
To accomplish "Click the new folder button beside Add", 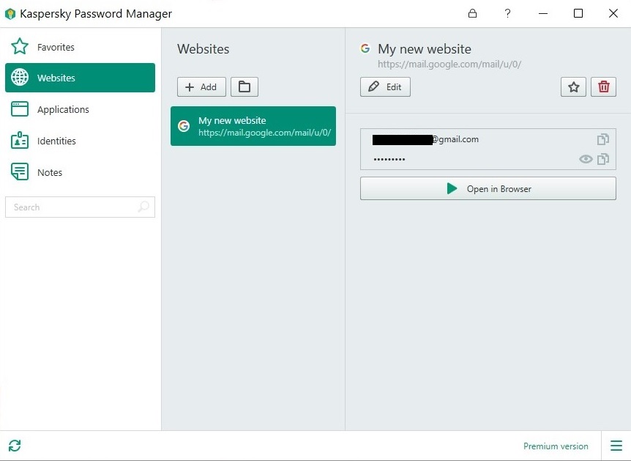I will [244, 87].
